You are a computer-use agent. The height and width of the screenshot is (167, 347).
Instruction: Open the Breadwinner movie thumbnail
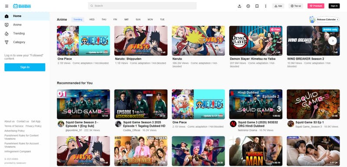click(x=141, y=151)
